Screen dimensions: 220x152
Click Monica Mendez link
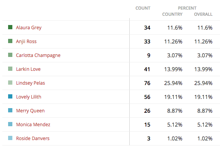tap(33, 124)
